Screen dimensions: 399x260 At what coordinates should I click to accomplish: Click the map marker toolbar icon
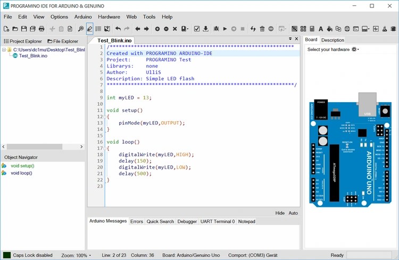pos(107,29)
